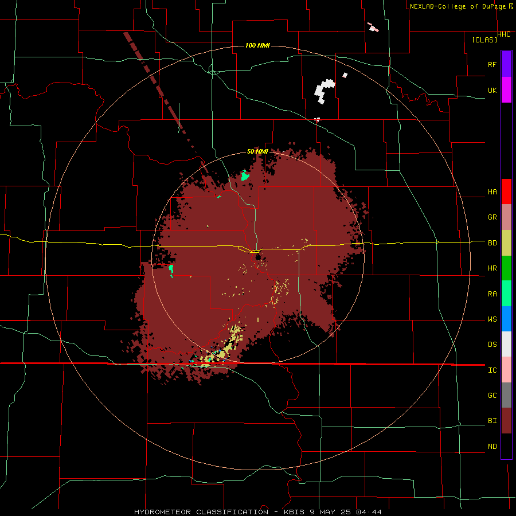Click the 'DS' legend label
516x516 pixels.
point(492,345)
